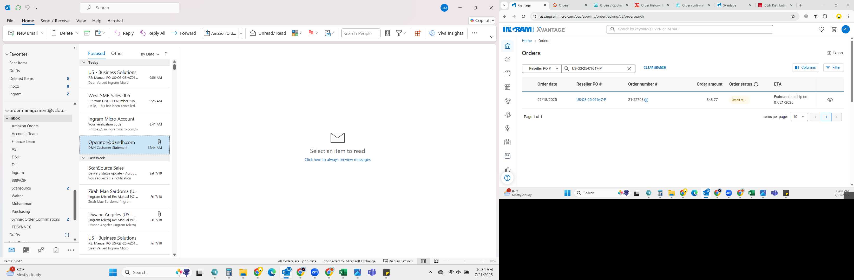Image resolution: width=854 pixels, height=280 pixels.
Task: Open the Categorize color squares menu
Action: pos(297,33)
